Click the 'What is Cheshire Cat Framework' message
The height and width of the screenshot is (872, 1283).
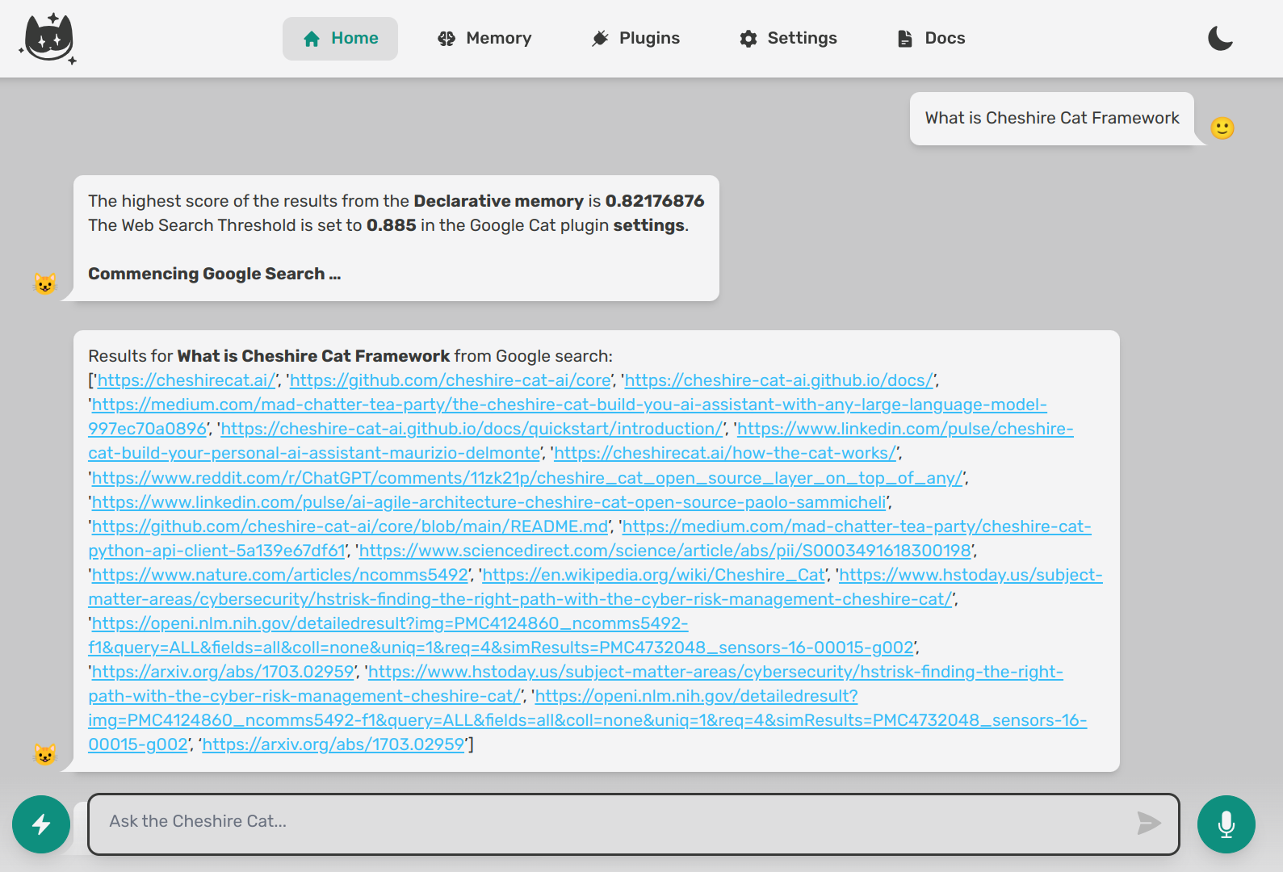(x=1052, y=118)
